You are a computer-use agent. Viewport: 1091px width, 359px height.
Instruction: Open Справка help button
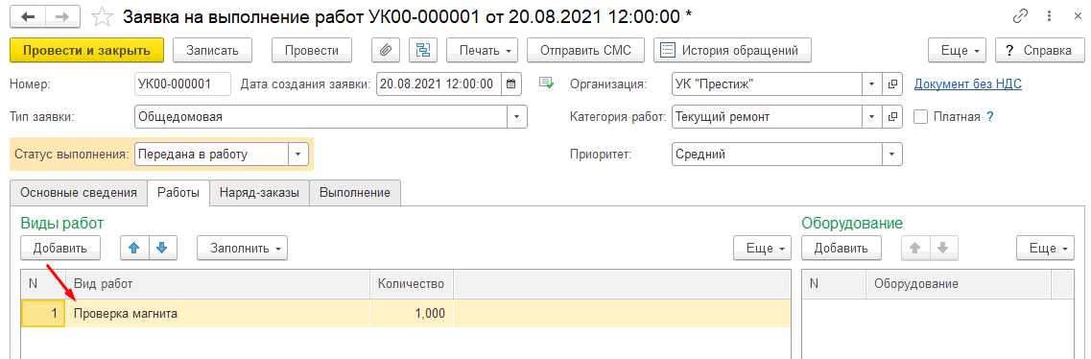click(1039, 50)
